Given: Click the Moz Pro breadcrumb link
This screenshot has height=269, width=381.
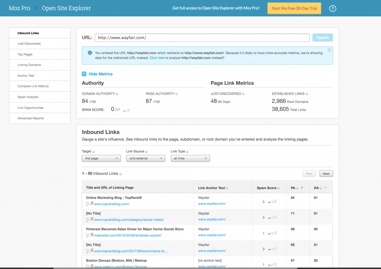Looking at the screenshot, I should coord(19,8).
